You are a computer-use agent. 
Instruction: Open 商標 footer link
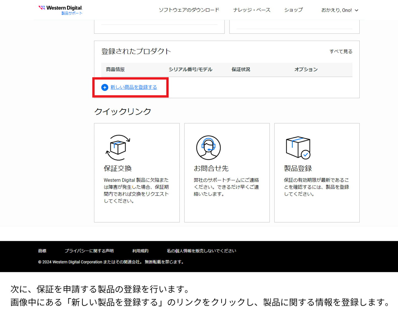[42, 251]
